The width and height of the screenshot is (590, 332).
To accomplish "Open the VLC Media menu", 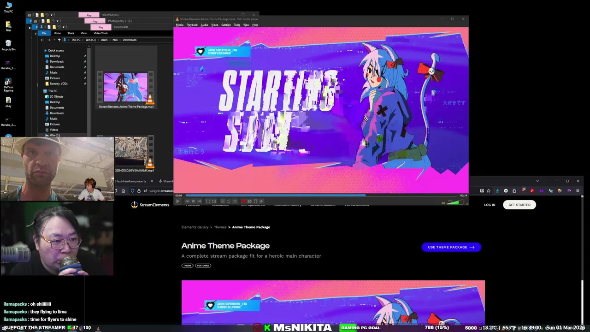I will (x=179, y=25).
